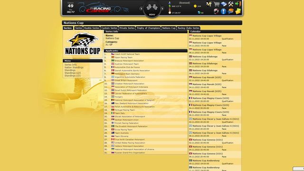Open Croatian Motorsport Association applicant
The width and height of the screenshot is (304, 171).
pyautogui.click(x=130, y=84)
